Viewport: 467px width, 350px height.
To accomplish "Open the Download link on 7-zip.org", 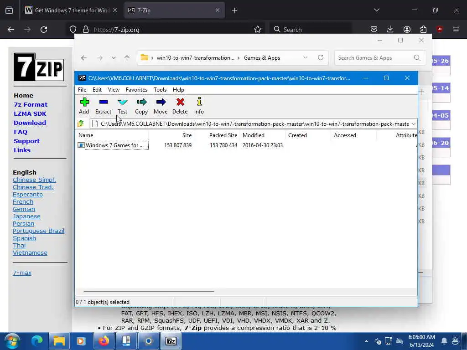I will [30, 123].
